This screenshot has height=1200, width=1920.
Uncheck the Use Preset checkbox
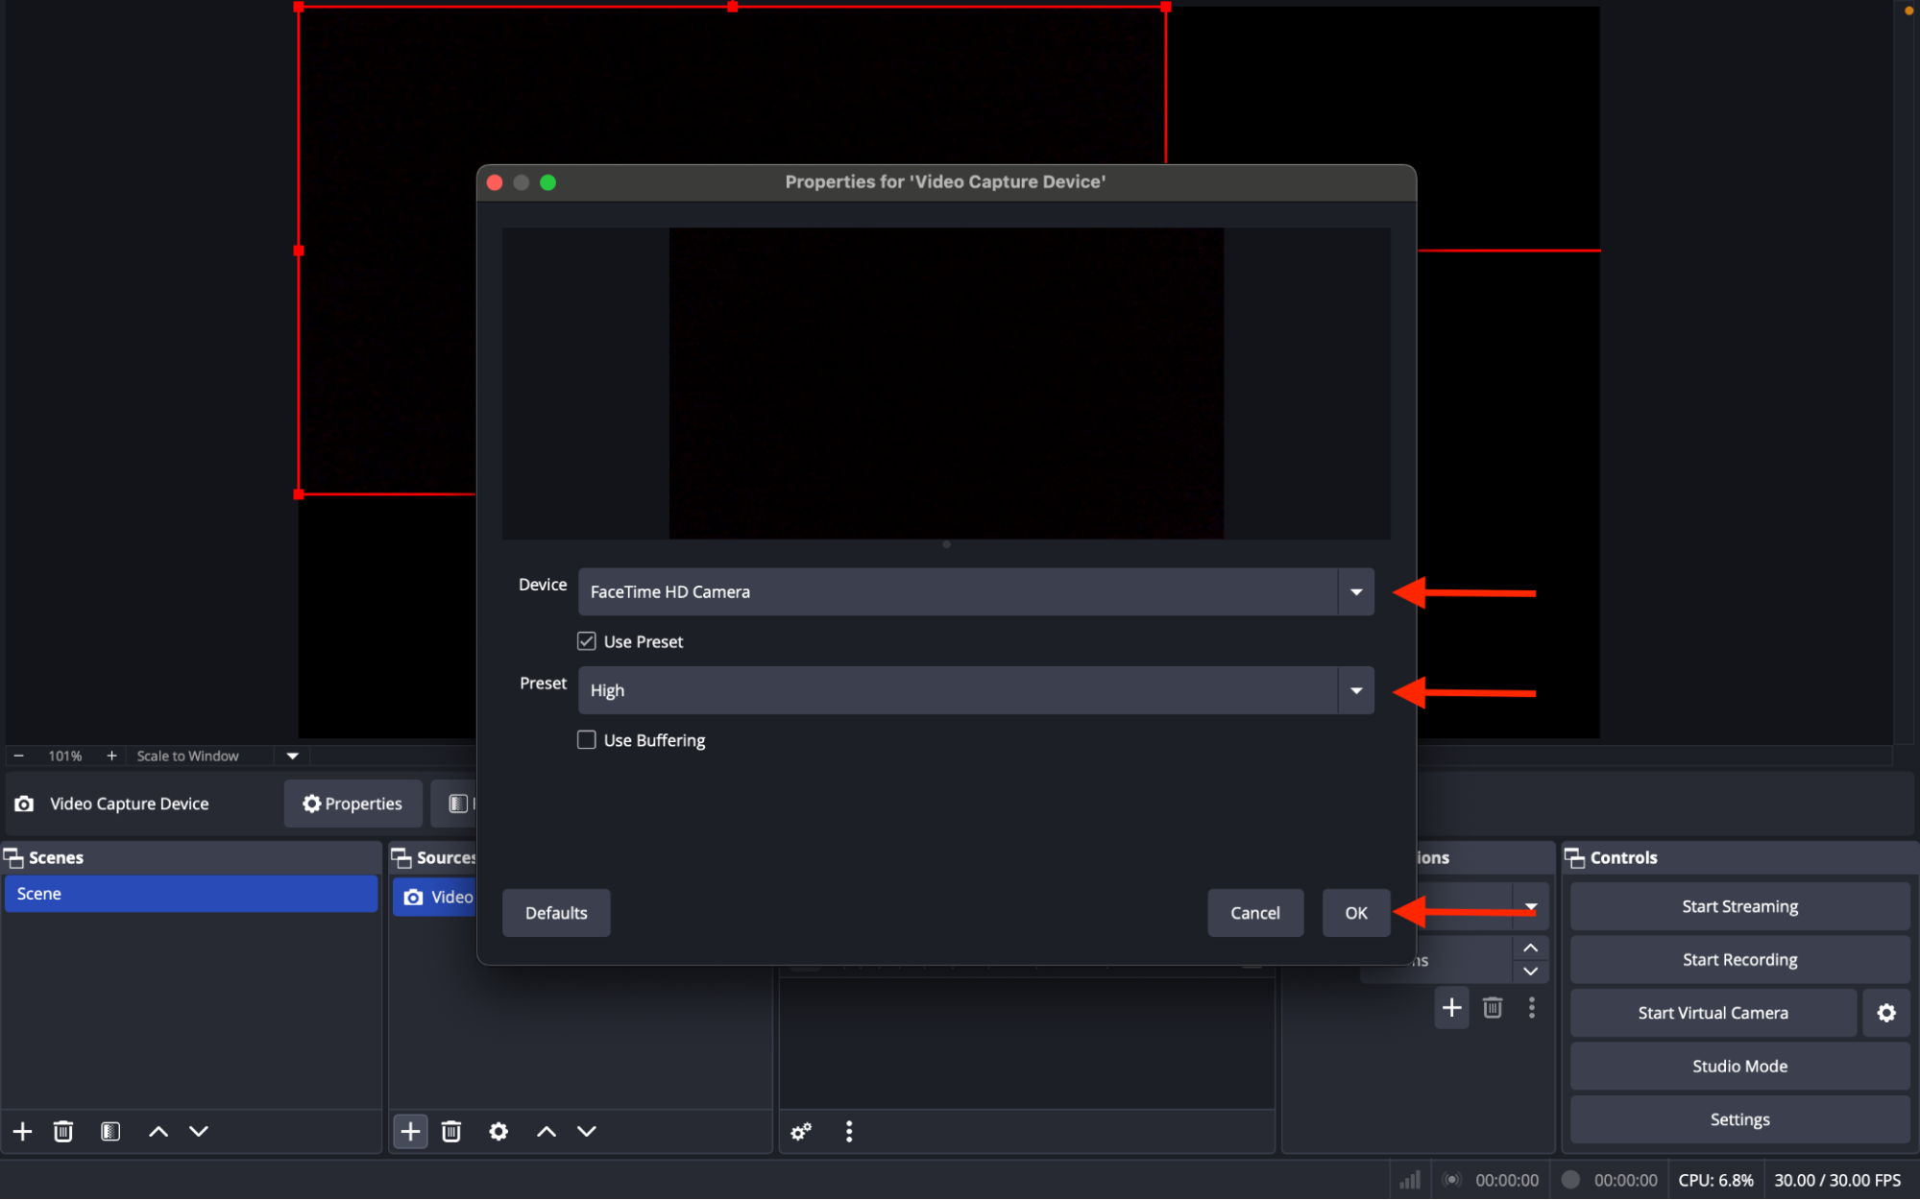click(586, 640)
